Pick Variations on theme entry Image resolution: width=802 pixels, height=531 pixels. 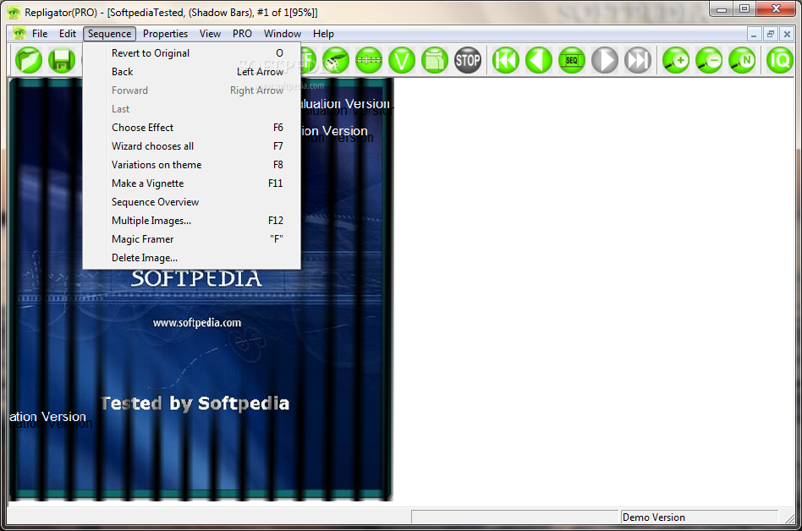coord(192,165)
